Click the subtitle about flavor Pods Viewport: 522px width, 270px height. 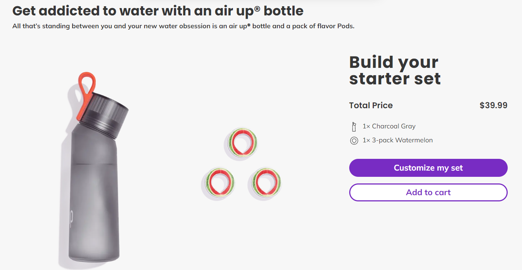coord(183,26)
